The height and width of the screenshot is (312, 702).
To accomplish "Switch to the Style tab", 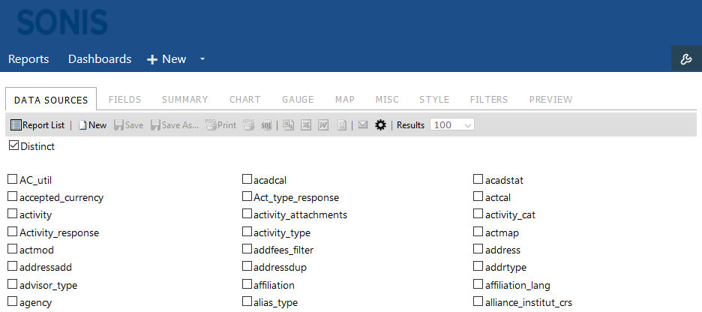I will 434,99.
